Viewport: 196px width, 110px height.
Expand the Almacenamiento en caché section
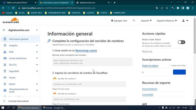37,90
